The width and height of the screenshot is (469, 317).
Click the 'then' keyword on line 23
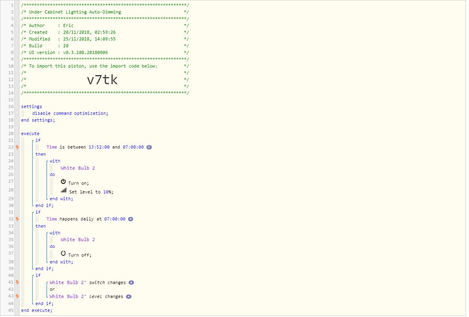pos(41,154)
